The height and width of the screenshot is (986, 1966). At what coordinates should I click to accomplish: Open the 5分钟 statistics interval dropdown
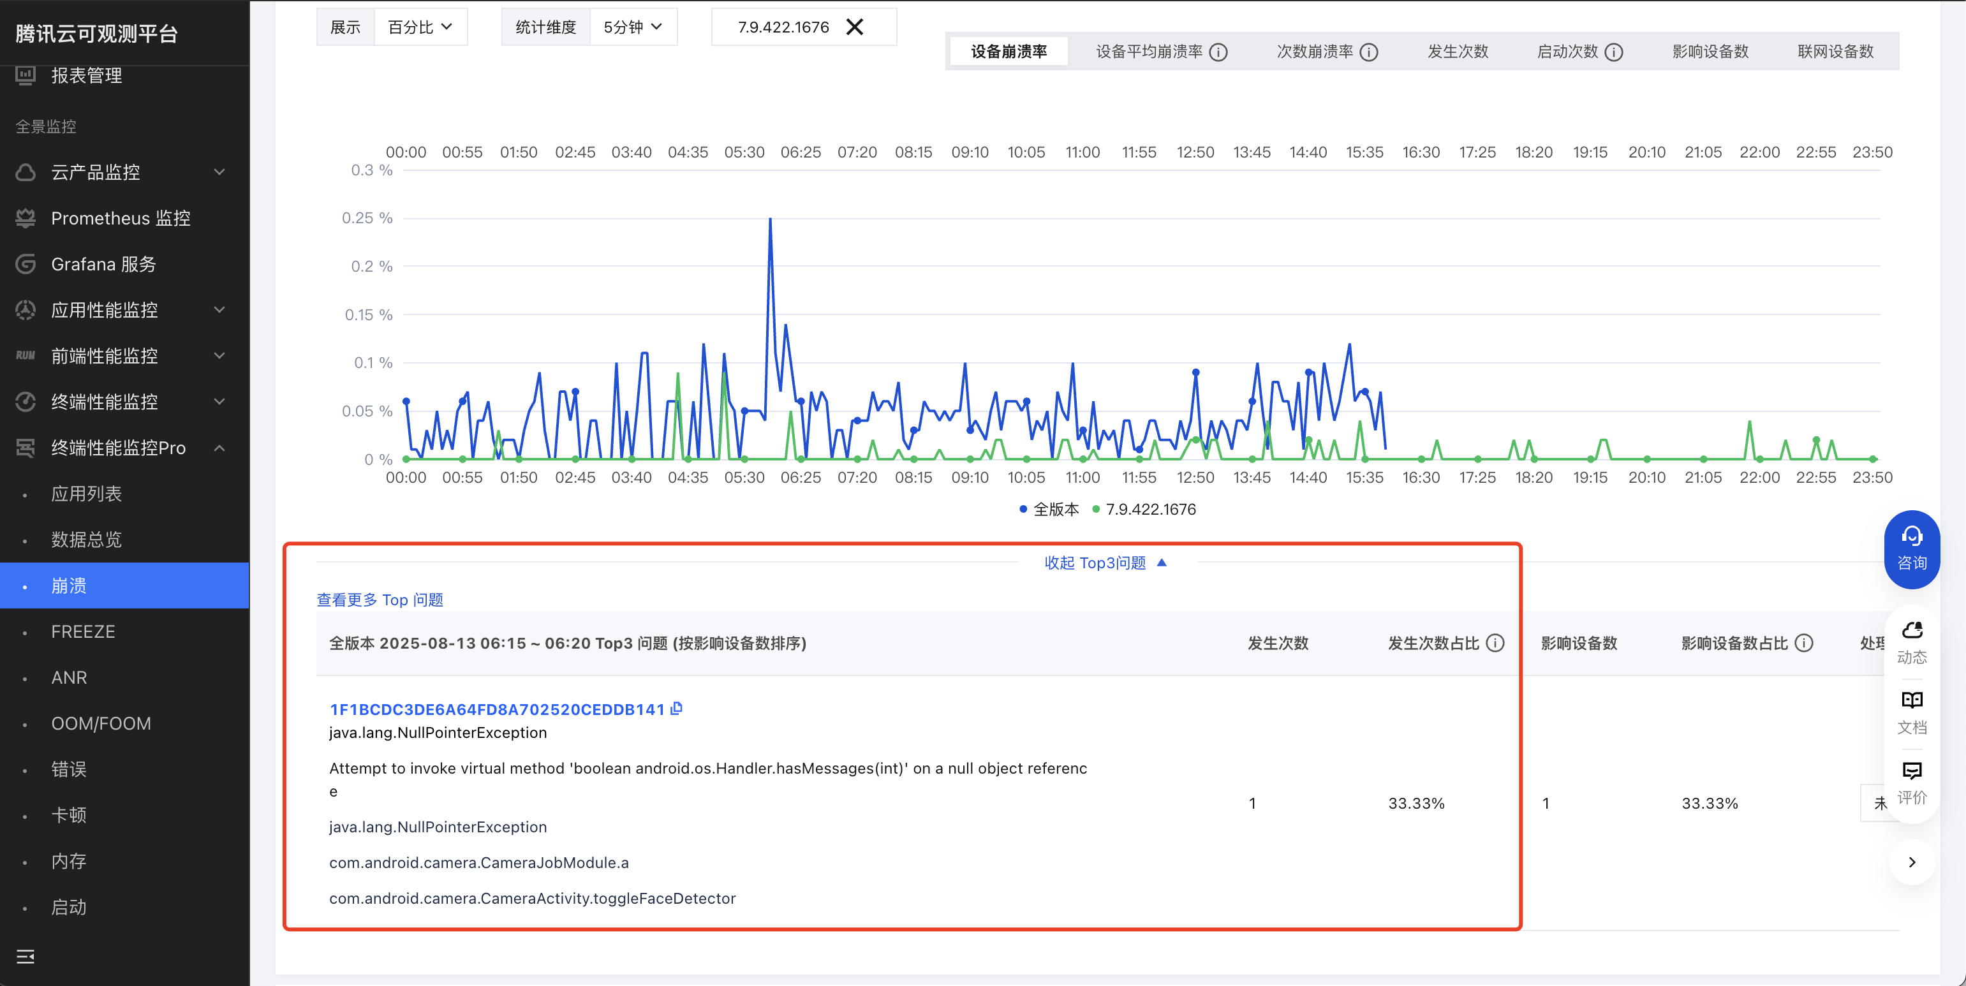633,27
